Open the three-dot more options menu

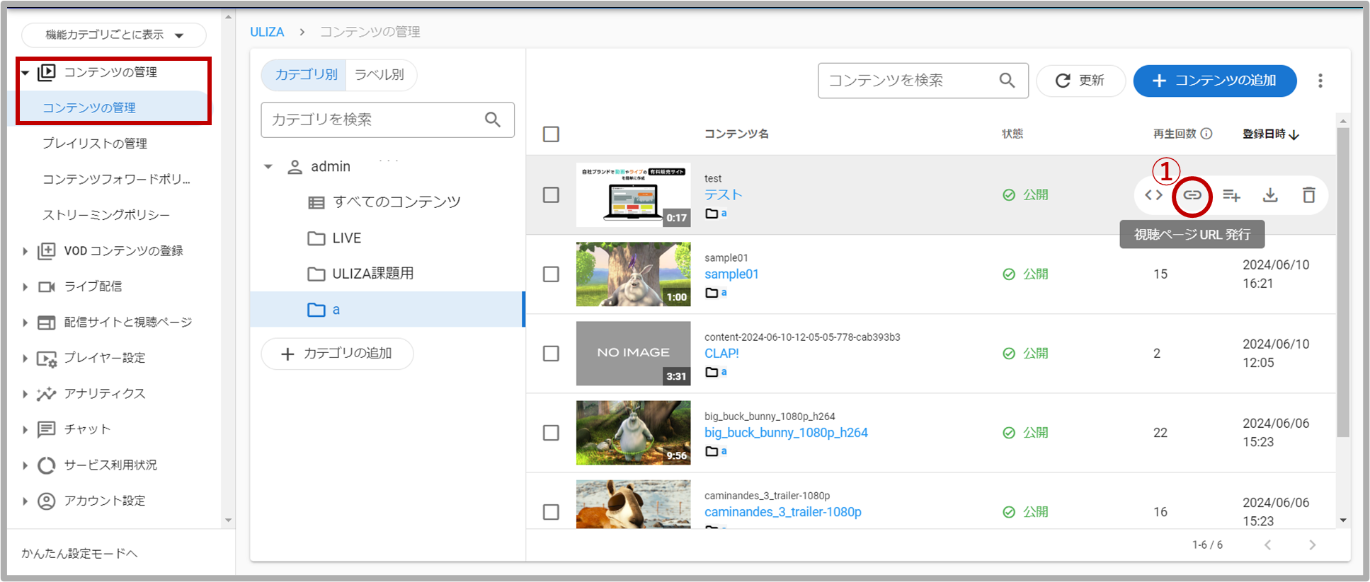[1320, 81]
